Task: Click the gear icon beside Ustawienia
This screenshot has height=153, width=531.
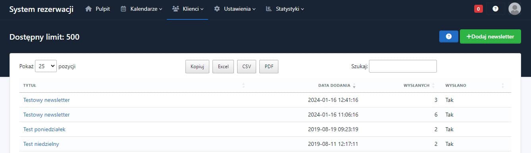Action: [217, 9]
